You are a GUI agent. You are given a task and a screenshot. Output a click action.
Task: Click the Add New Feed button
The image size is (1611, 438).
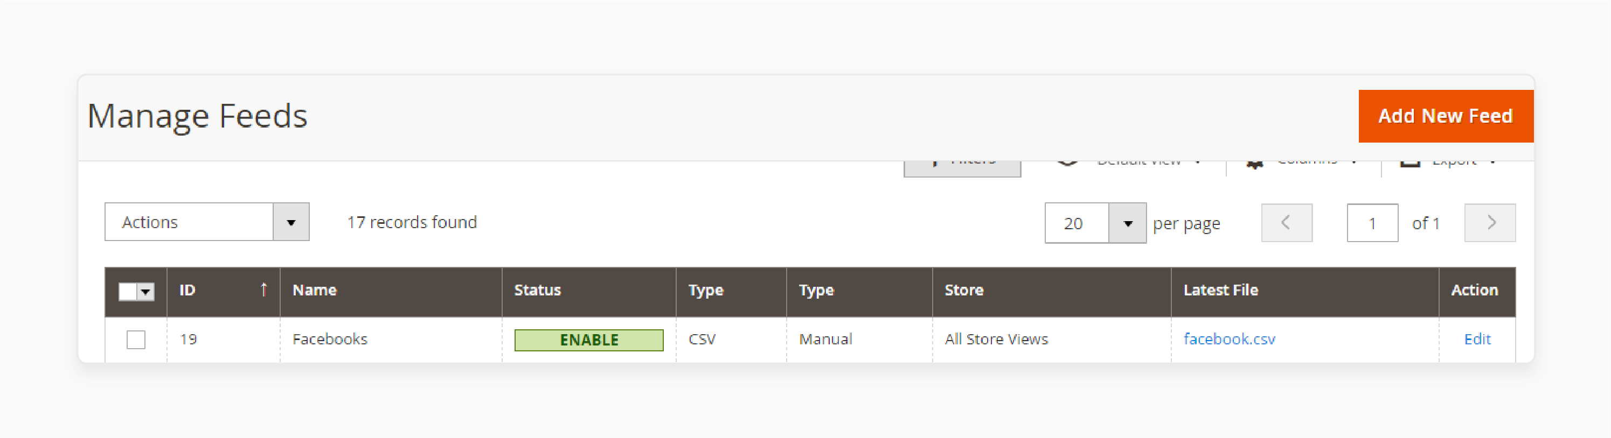(x=1445, y=116)
